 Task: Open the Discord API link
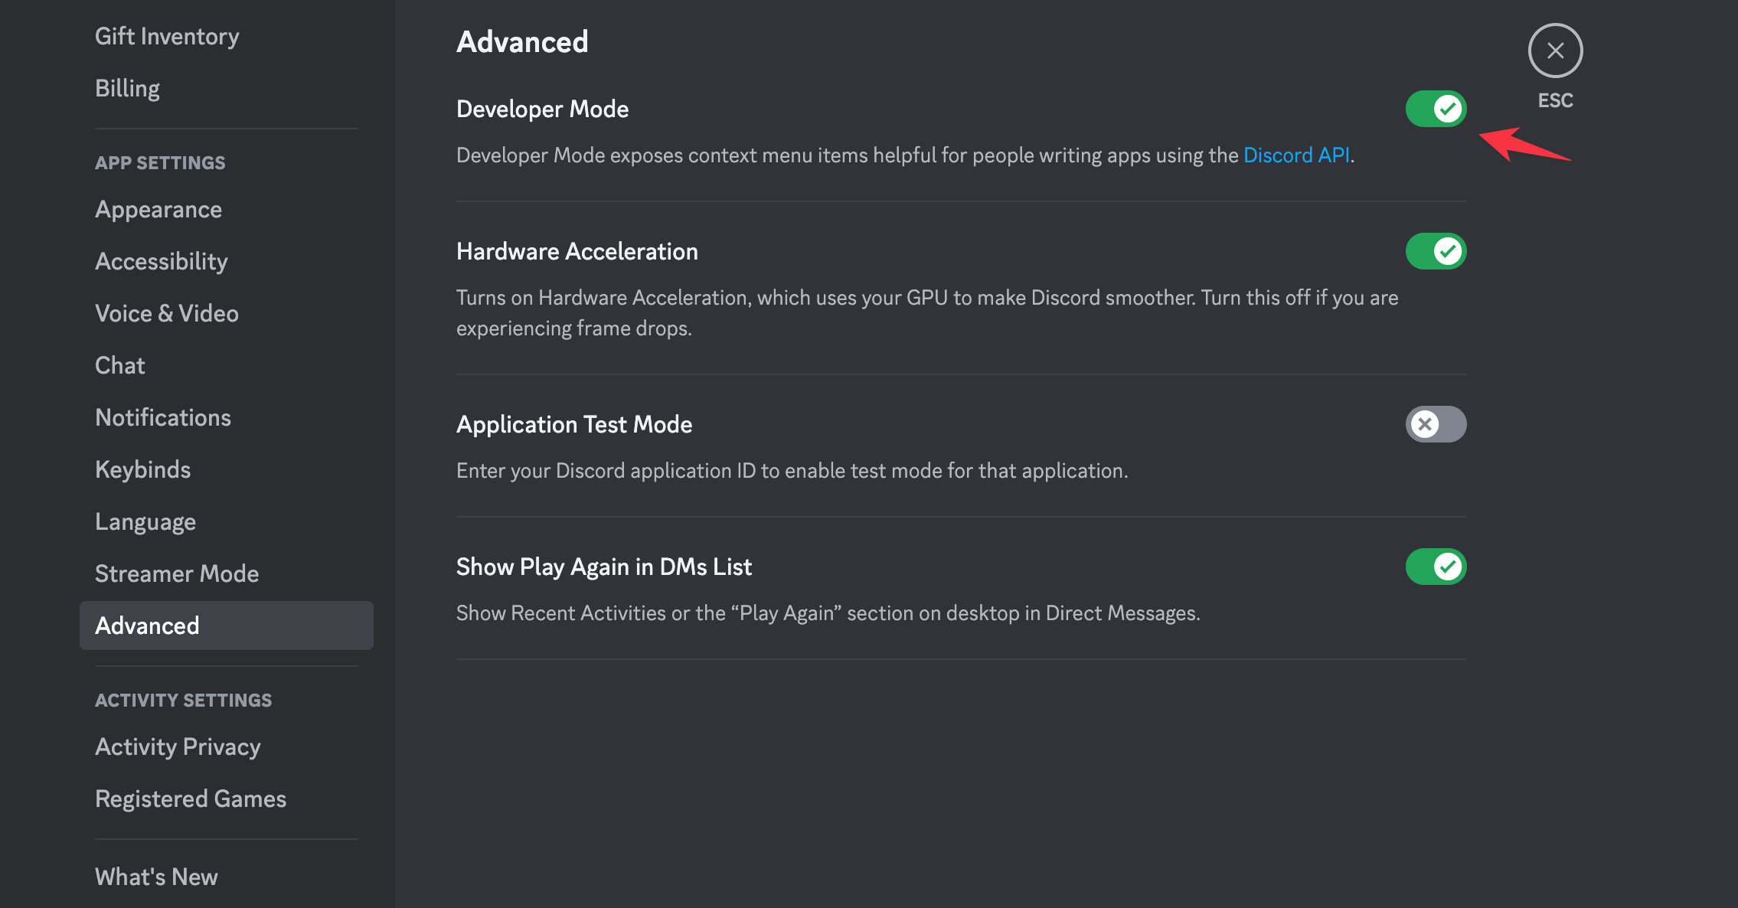(1295, 155)
